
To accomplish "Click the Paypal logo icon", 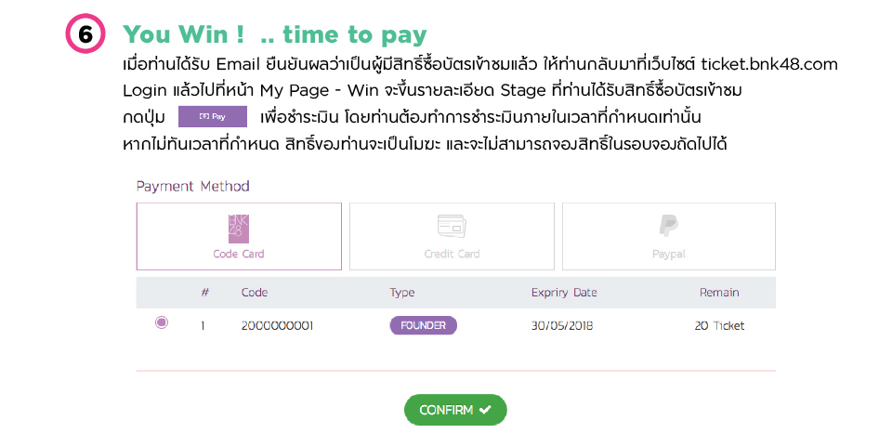I will pos(668,226).
